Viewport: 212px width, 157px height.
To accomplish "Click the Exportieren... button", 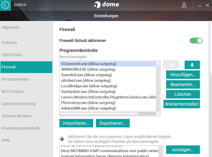I will (x=113, y=123).
